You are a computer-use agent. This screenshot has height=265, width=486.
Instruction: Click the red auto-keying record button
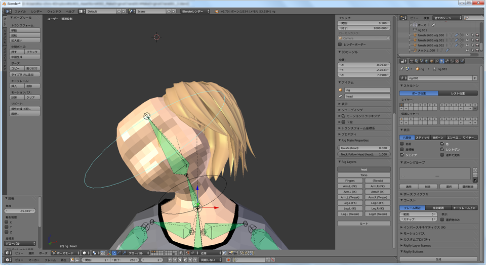coord(228,260)
